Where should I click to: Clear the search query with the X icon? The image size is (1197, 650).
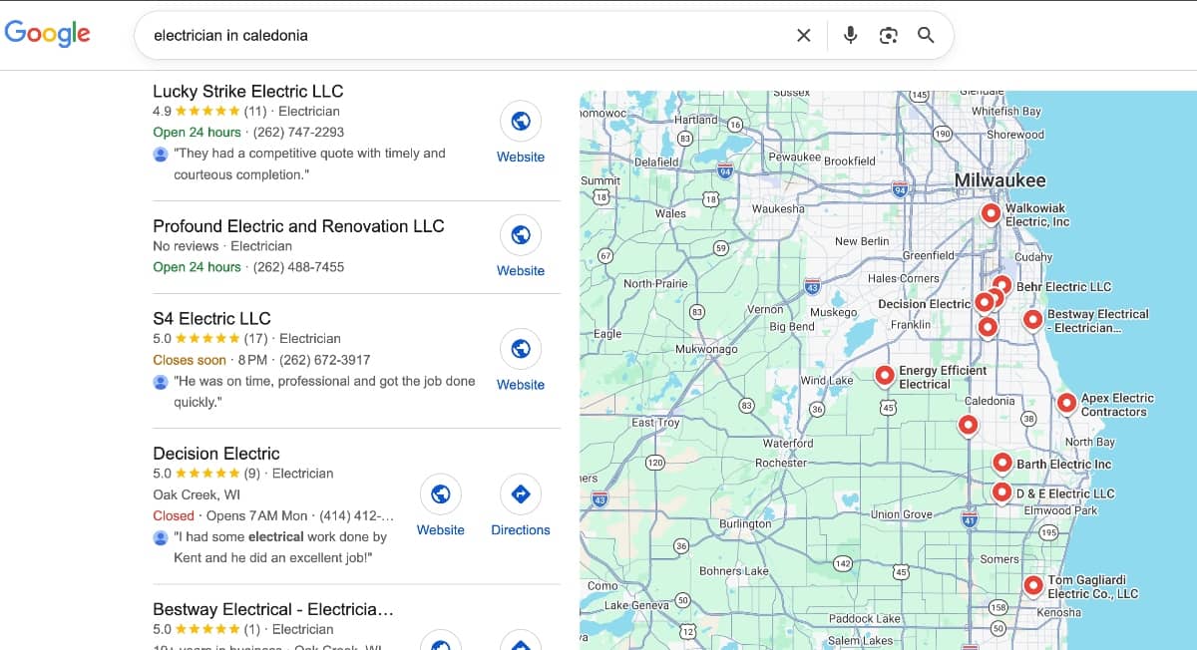[x=803, y=35]
